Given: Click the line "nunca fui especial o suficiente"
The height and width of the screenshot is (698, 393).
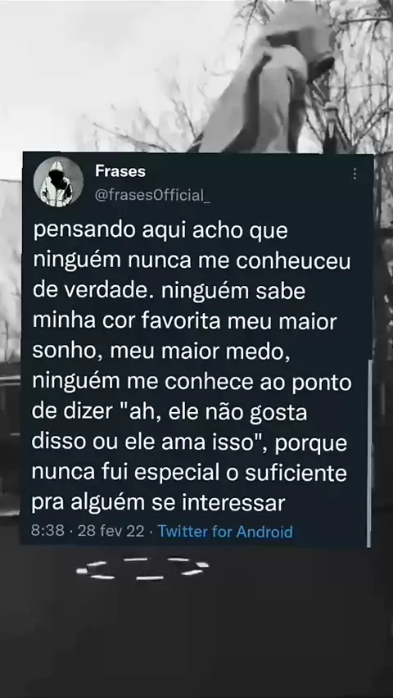Looking at the screenshot, I should click(190, 474).
